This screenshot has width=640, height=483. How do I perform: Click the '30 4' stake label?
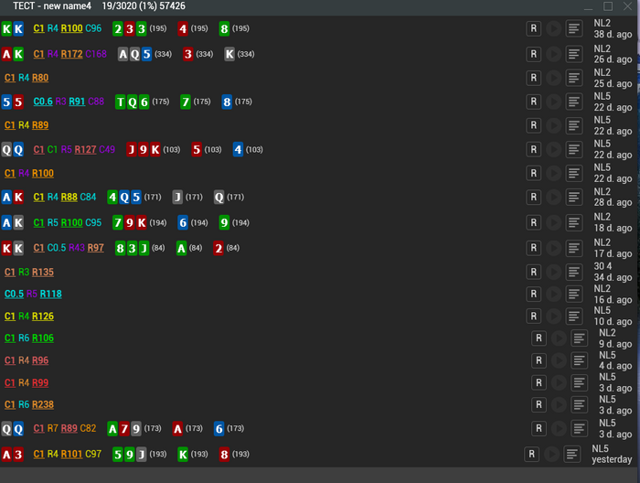(603, 266)
